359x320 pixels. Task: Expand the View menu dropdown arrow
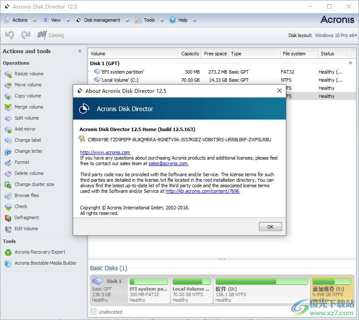pos(68,20)
